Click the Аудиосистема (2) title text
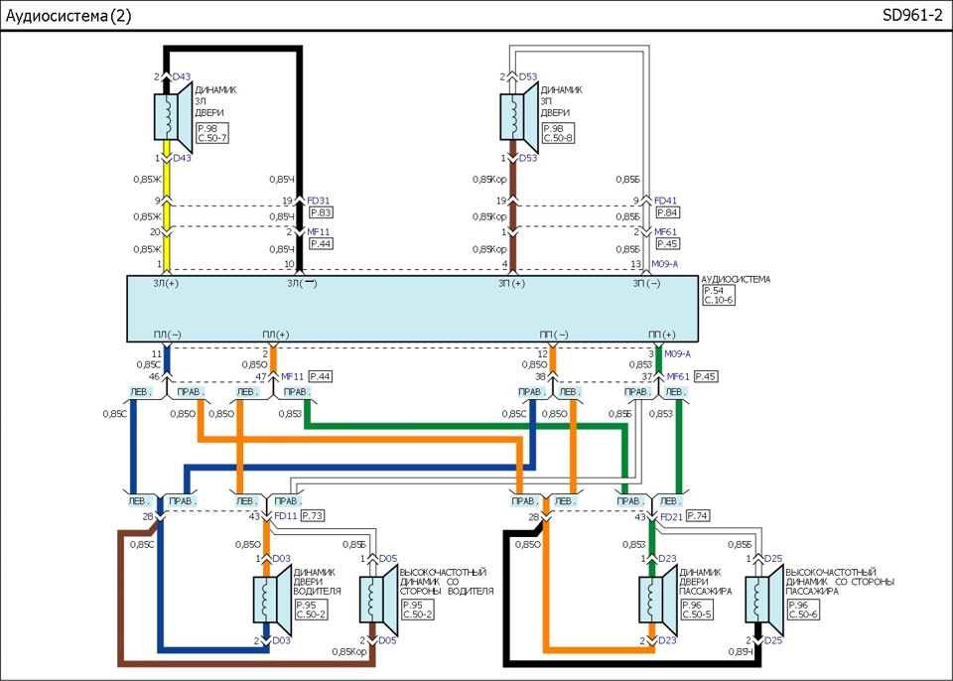 68,15
